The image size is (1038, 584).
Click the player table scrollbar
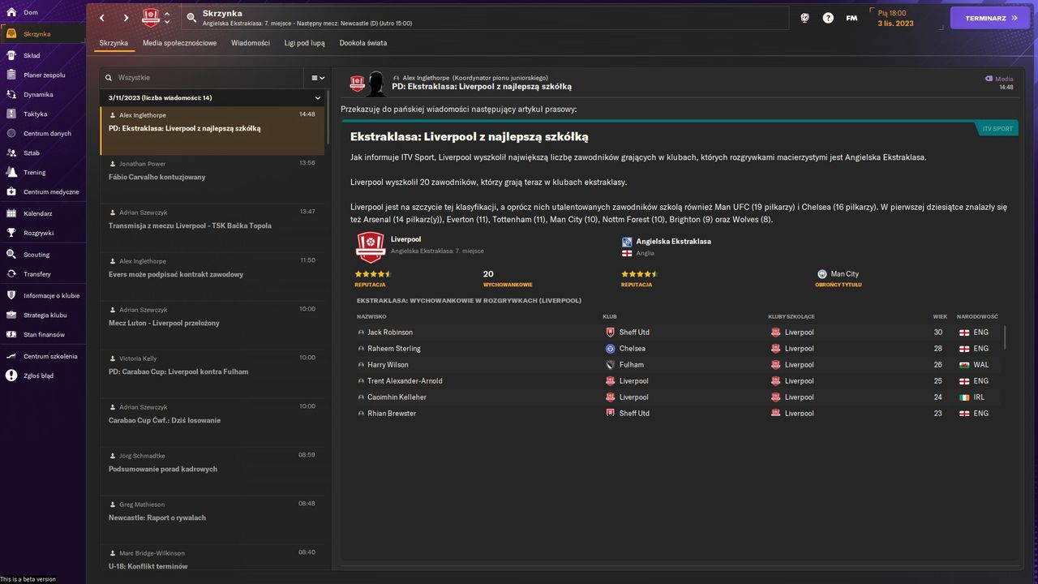point(1005,337)
